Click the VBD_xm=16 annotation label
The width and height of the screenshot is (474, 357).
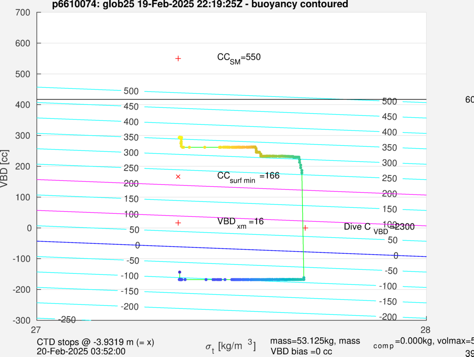coord(240,222)
